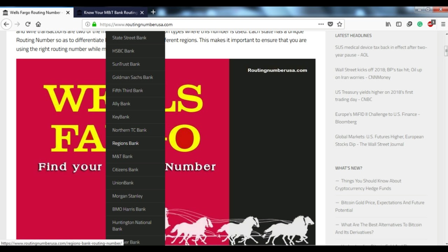Select the highlighted Regions Bank item
This screenshot has width=448, height=252.
135,143
